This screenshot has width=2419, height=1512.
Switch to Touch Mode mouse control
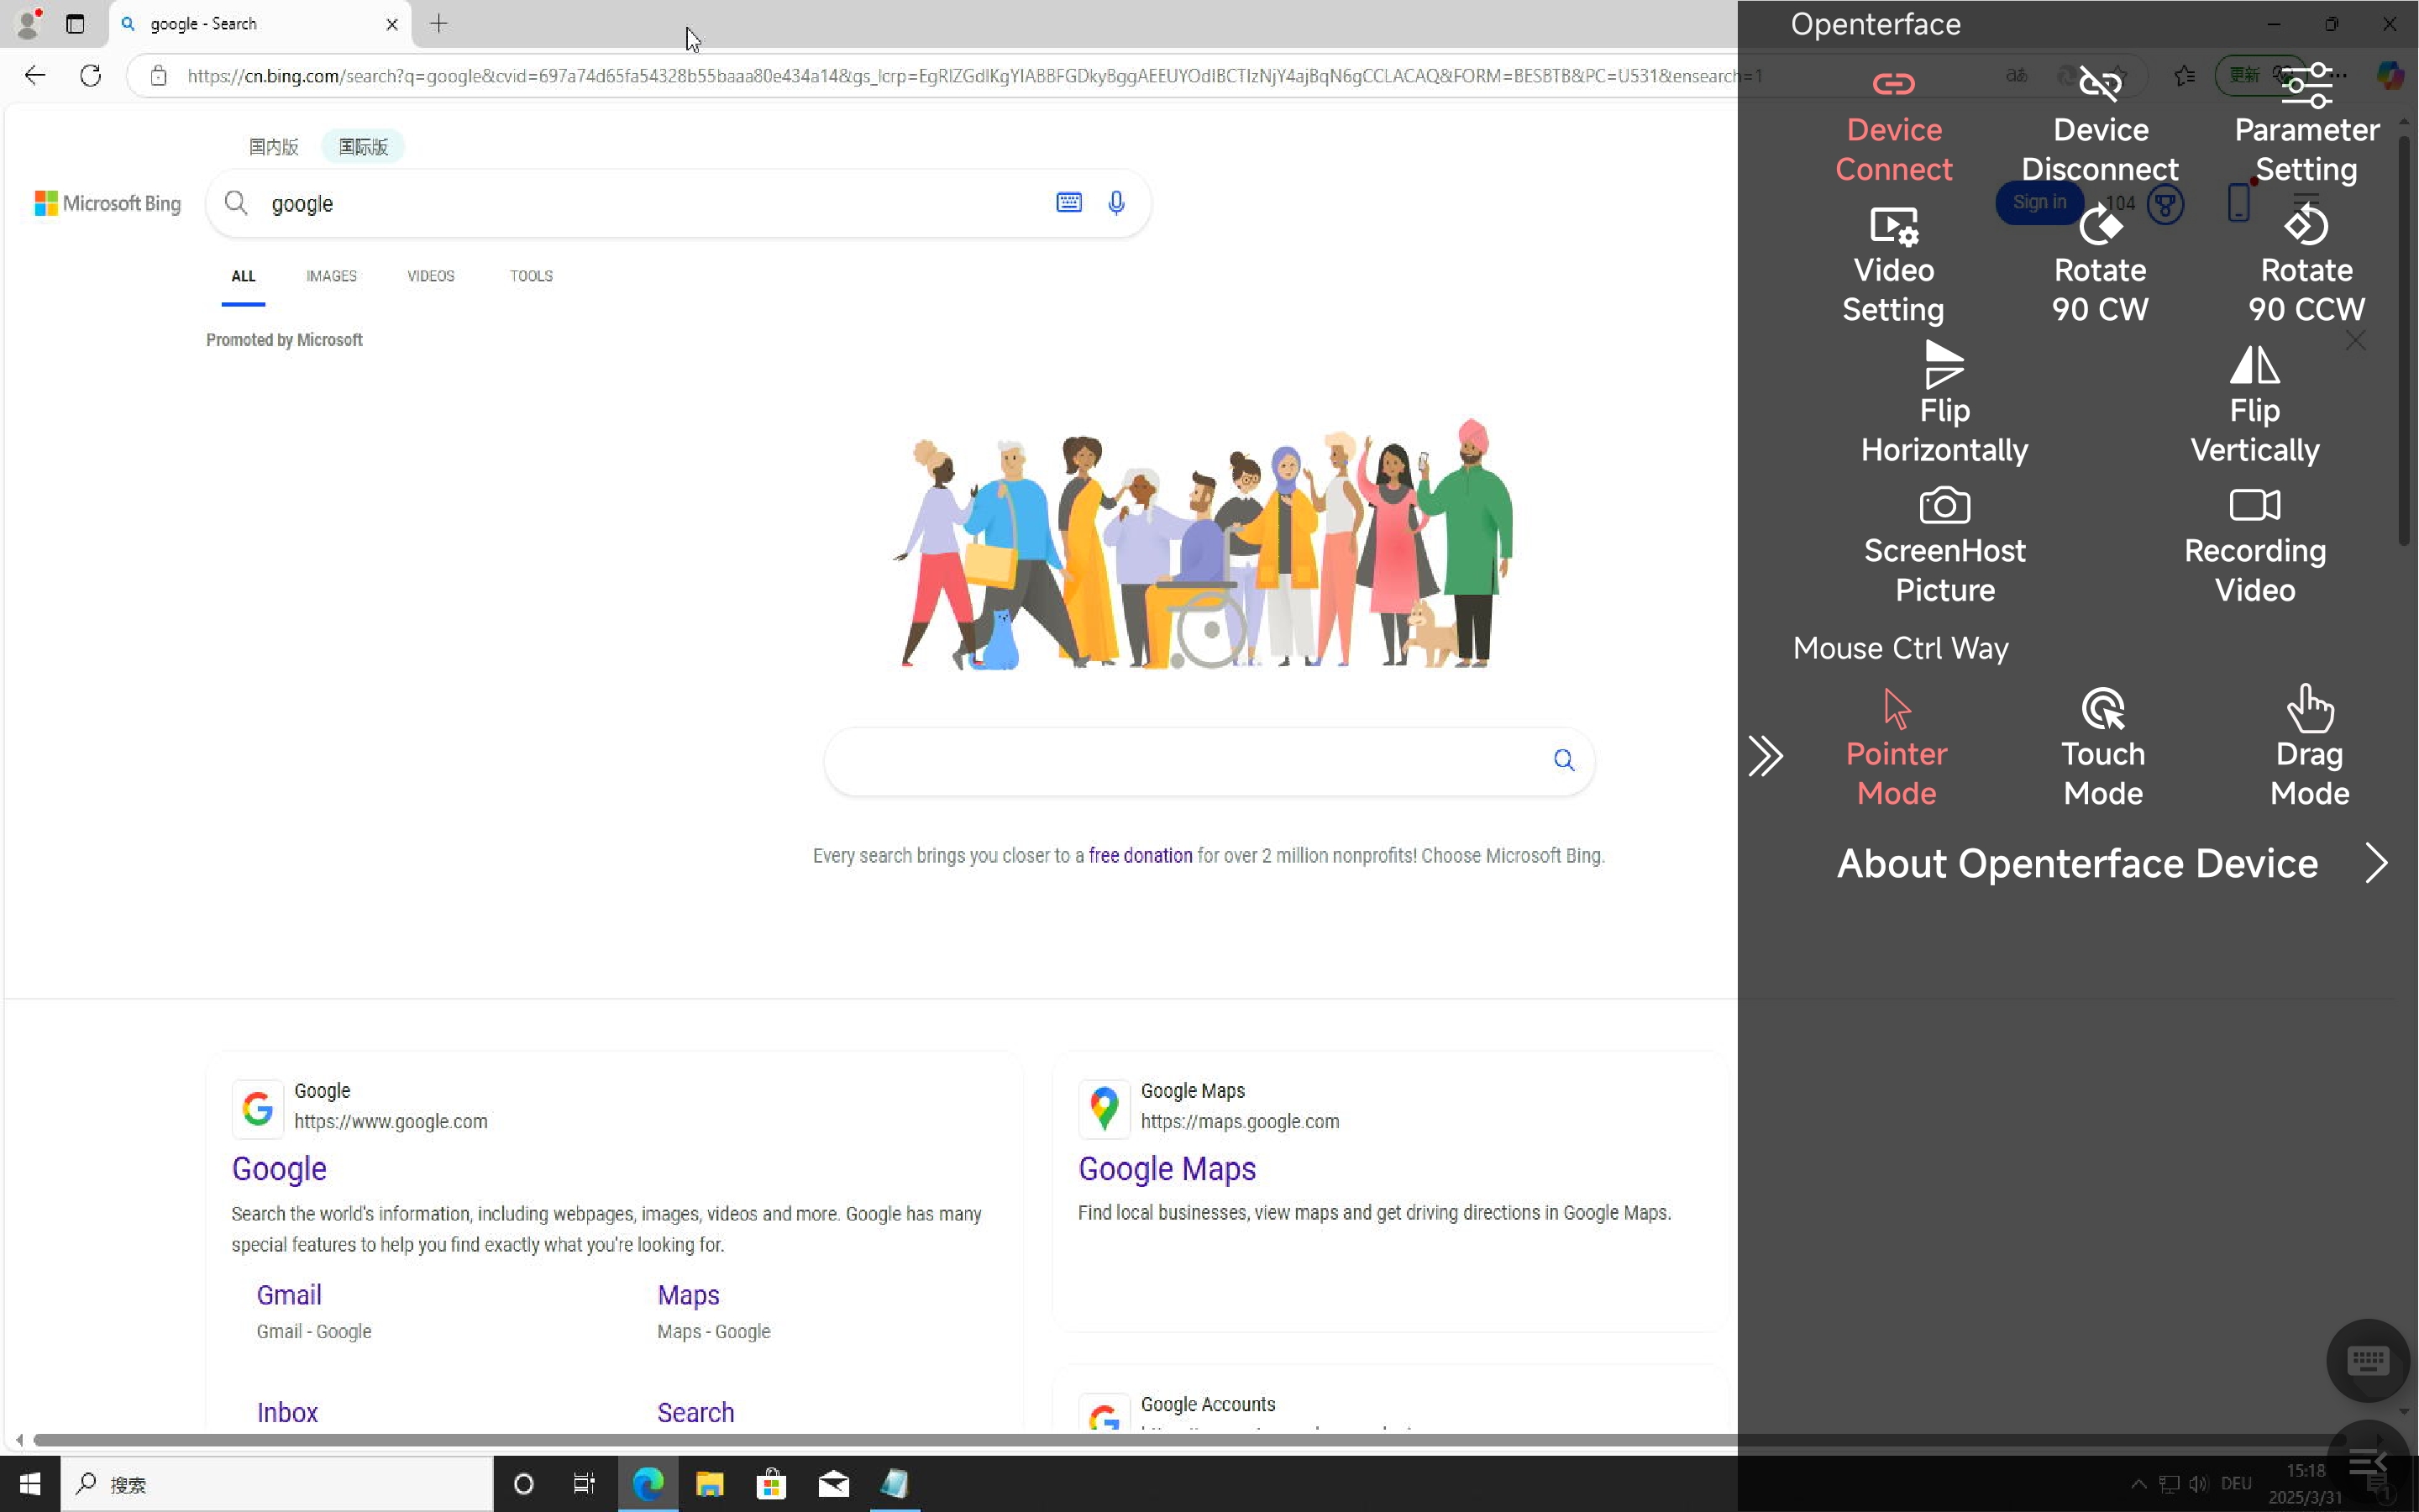point(2103,710)
